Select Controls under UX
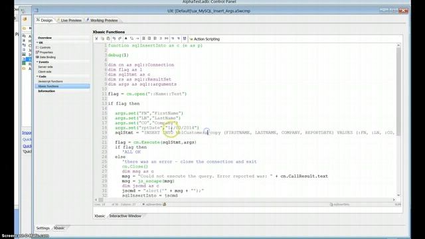The height and width of the screenshot is (239, 425). 45,47
